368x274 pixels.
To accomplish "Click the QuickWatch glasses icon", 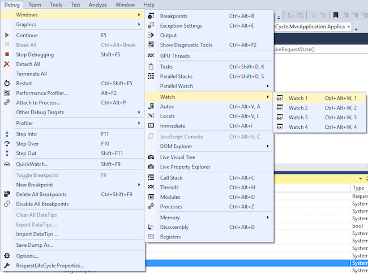I will click(7, 164).
